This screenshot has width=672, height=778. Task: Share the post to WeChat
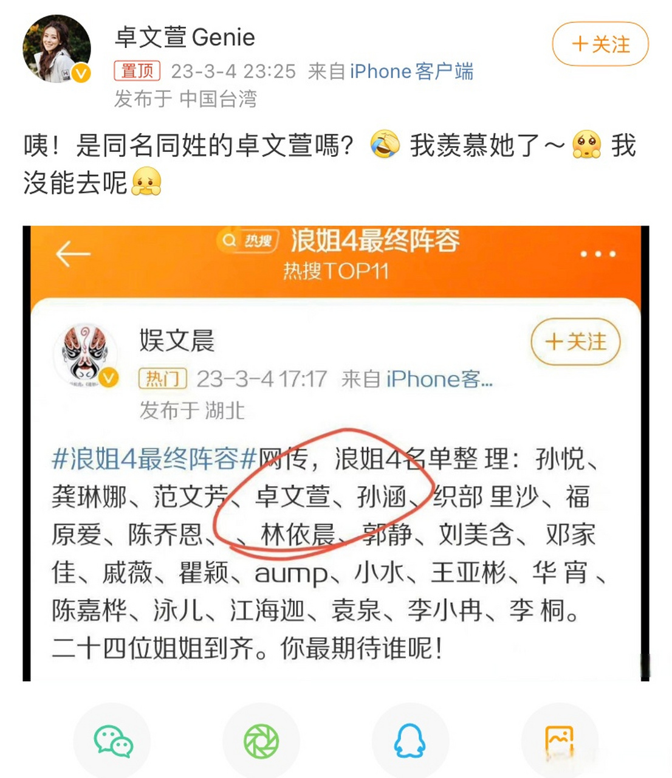pos(113,742)
